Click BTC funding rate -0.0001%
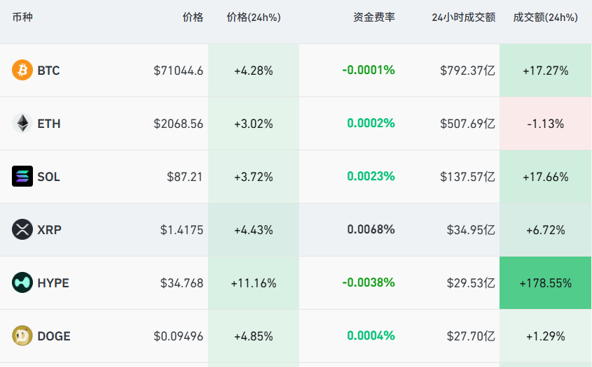The height and width of the screenshot is (367, 592). 369,71
